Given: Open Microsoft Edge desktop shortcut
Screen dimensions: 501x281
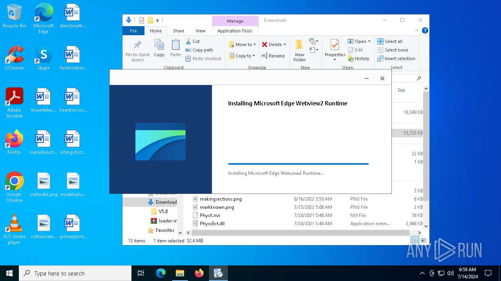Looking at the screenshot, I should point(43,19).
